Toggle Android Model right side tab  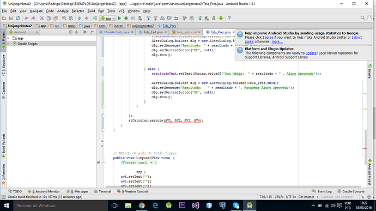click(x=369, y=172)
